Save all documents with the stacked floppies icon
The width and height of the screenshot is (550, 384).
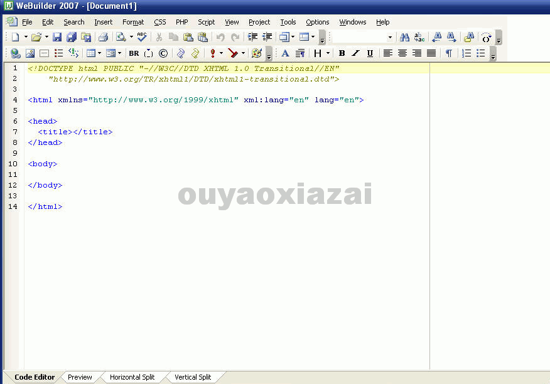pyautogui.click(x=72, y=37)
